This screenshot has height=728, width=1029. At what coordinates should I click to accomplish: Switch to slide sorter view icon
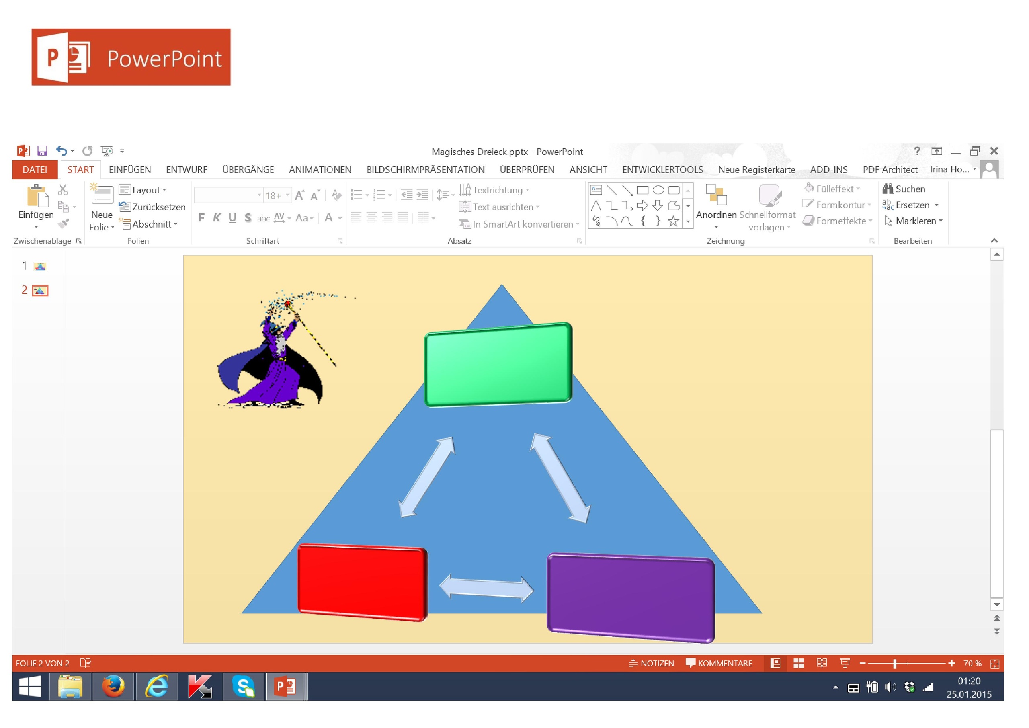[x=798, y=663]
